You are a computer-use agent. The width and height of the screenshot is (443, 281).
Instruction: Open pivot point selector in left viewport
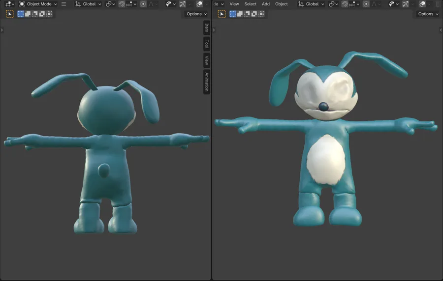(x=110, y=4)
